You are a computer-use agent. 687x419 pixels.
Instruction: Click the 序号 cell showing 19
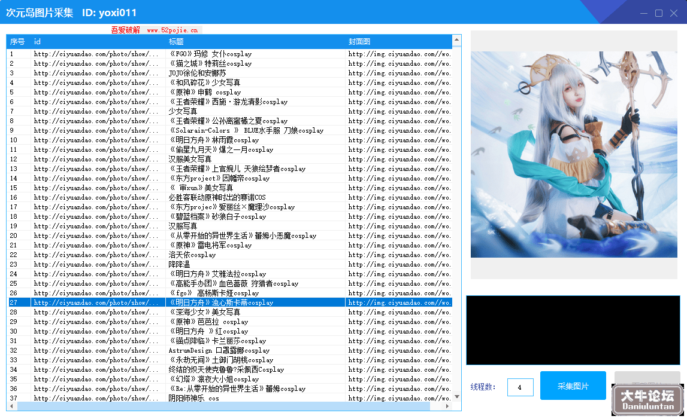(x=19, y=226)
